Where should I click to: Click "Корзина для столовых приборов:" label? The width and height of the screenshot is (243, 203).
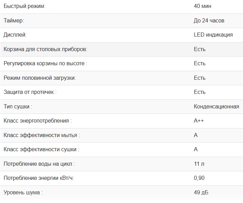click(45, 49)
